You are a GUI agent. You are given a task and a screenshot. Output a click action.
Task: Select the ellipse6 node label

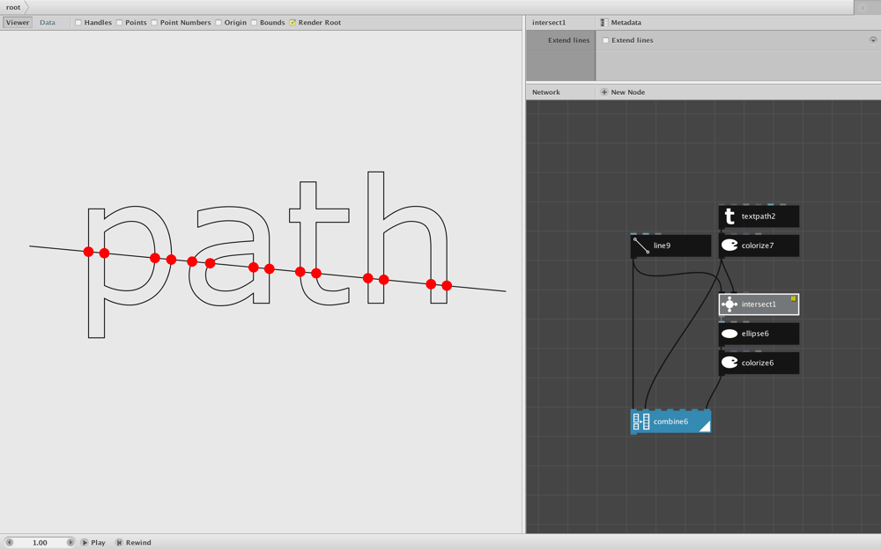coord(755,334)
